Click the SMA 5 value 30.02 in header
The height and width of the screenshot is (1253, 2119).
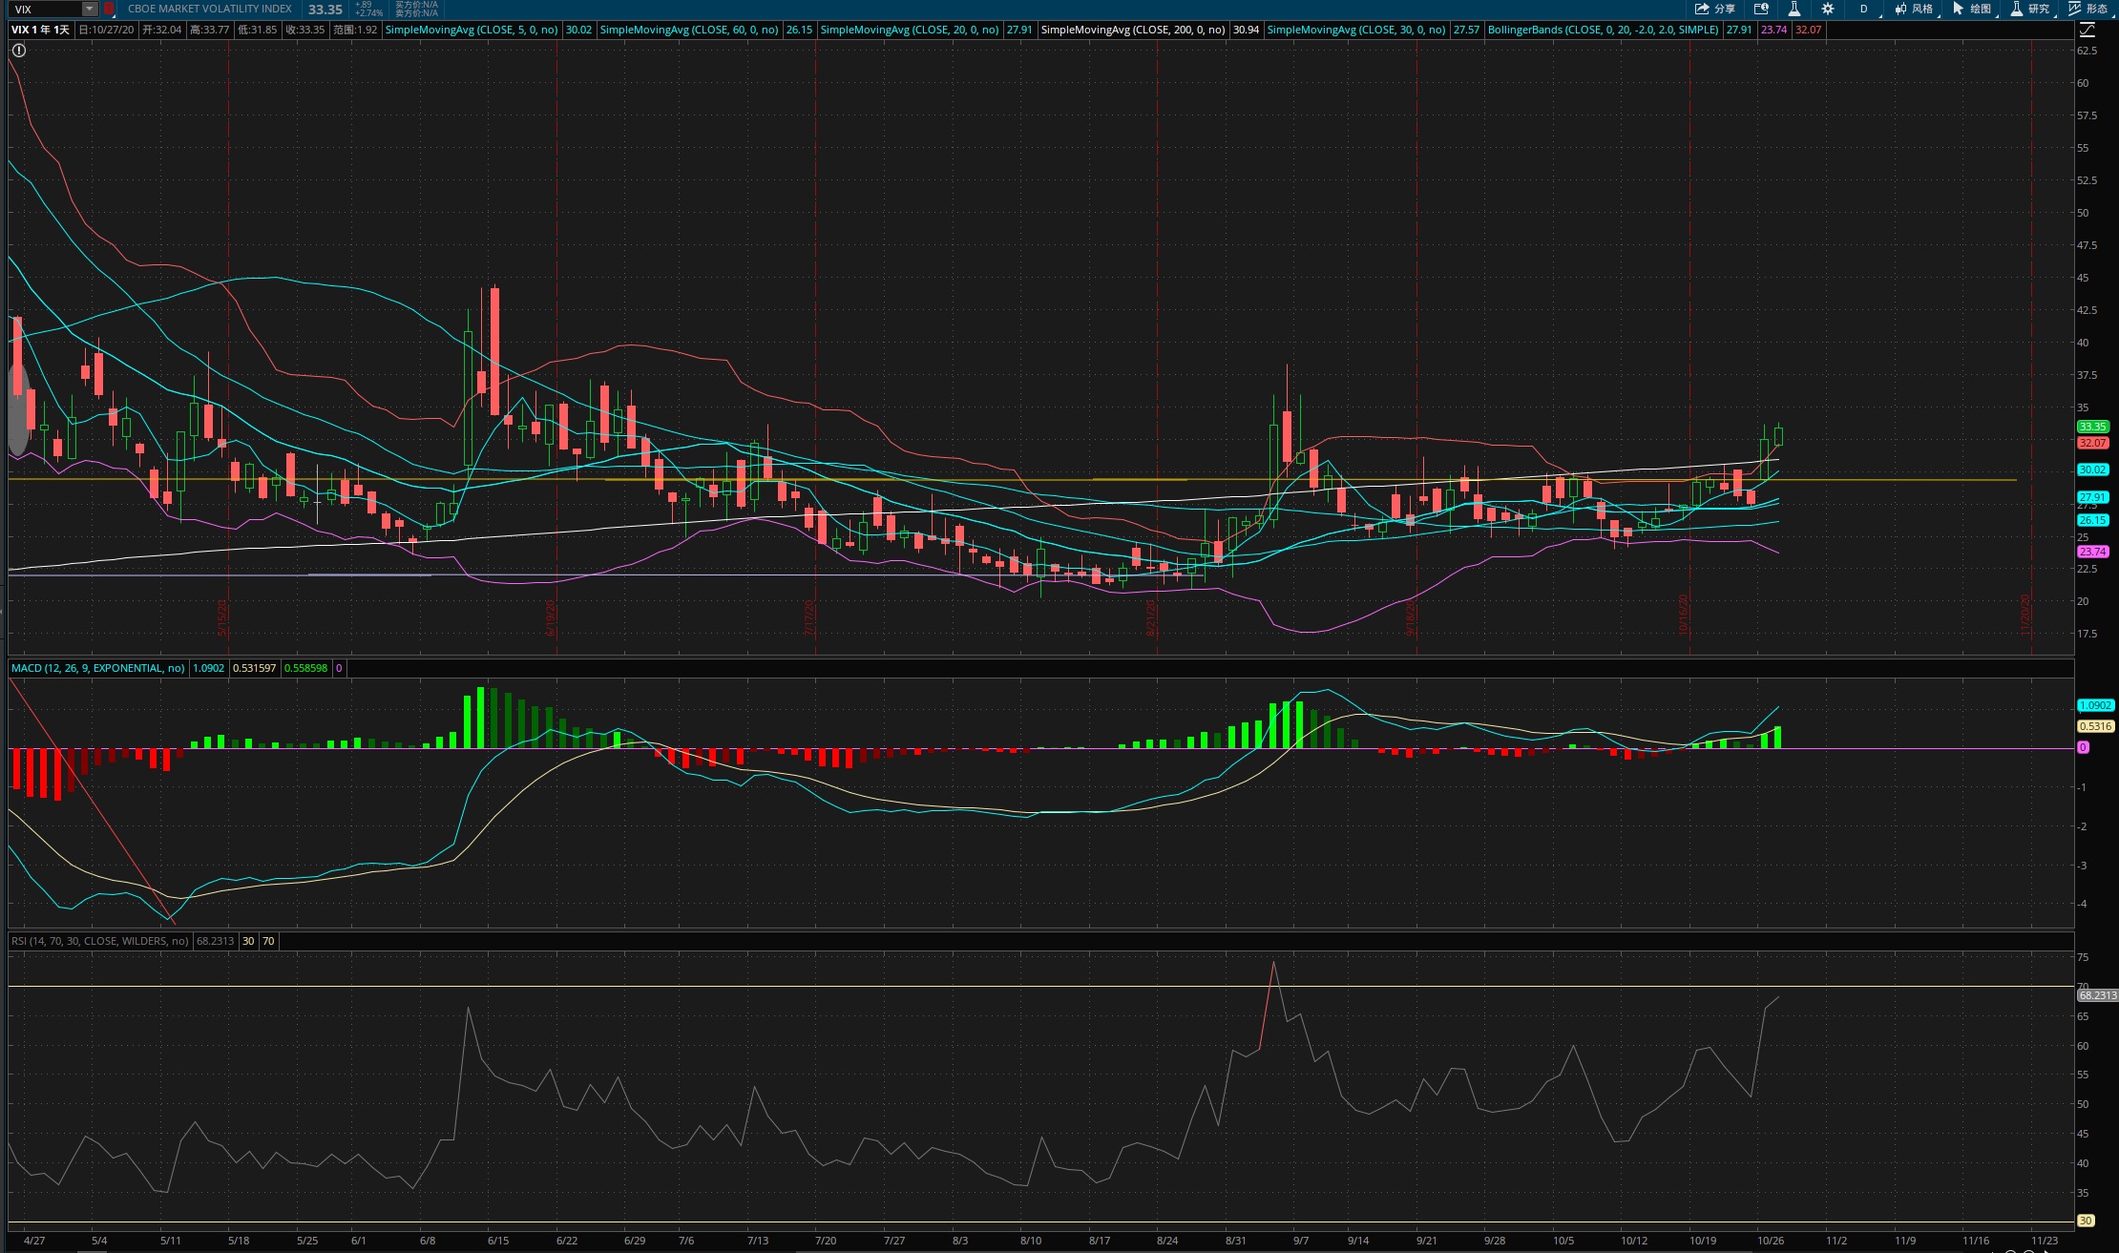[578, 30]
